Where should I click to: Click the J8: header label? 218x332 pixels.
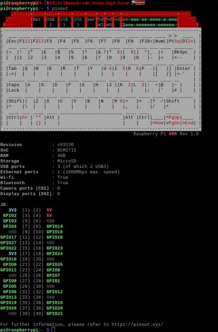click(x=4, y=204)
